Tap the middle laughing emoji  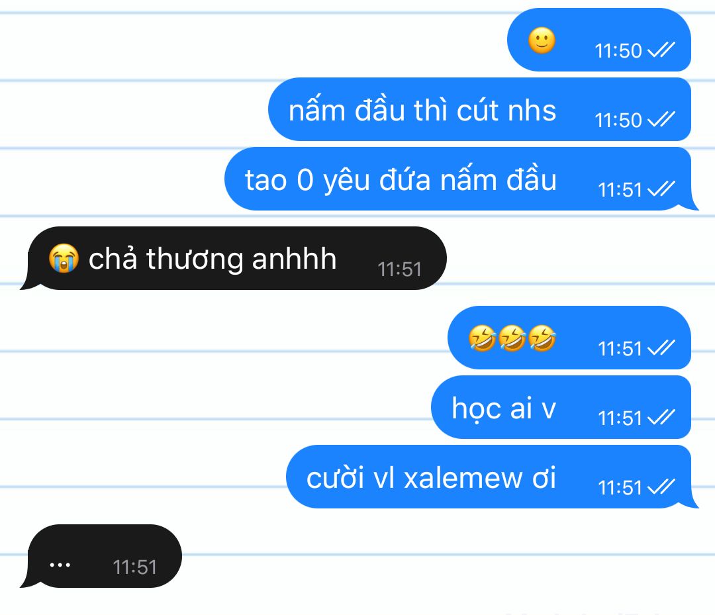(x=512, y=338)
